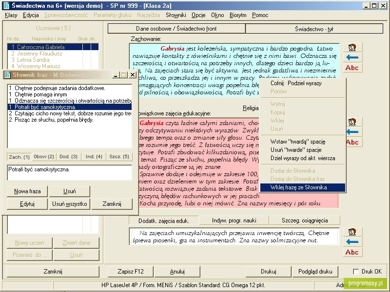Choose Wklej frazę ze Słownika from context menu

(x=303, y=187)
